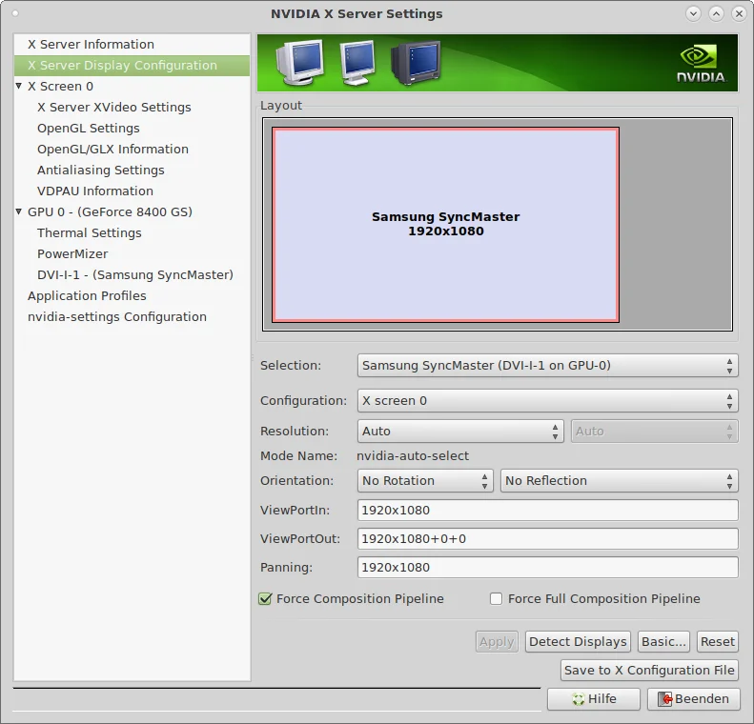Click the nvidia-auto-select mode name text
754x724 pixels.
[x=413, y=456]
